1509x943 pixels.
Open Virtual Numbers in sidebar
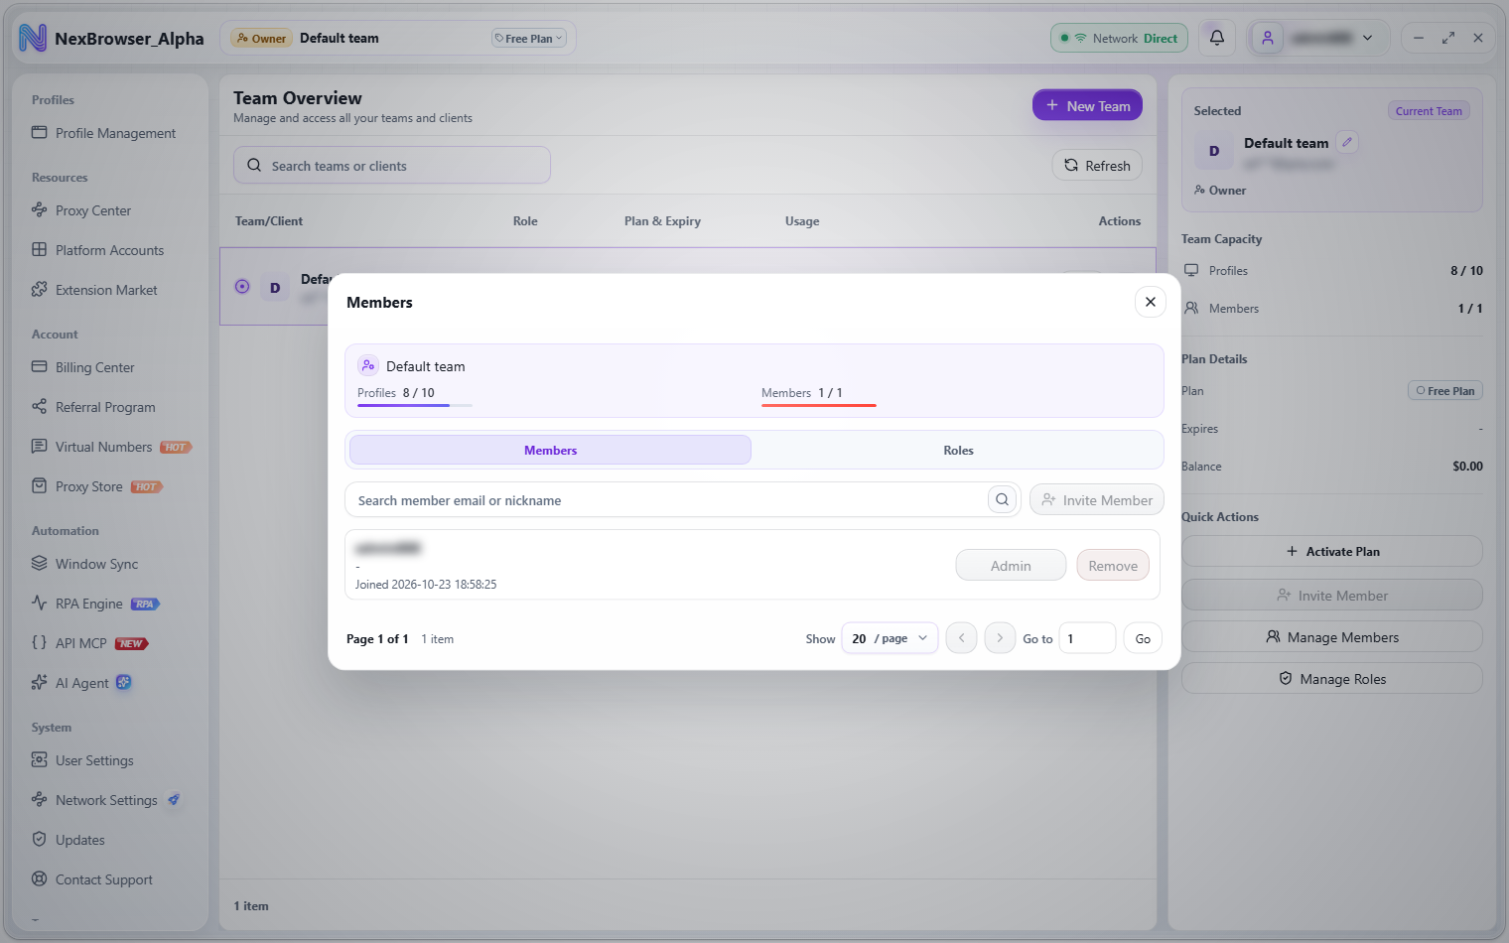[110, 447]
